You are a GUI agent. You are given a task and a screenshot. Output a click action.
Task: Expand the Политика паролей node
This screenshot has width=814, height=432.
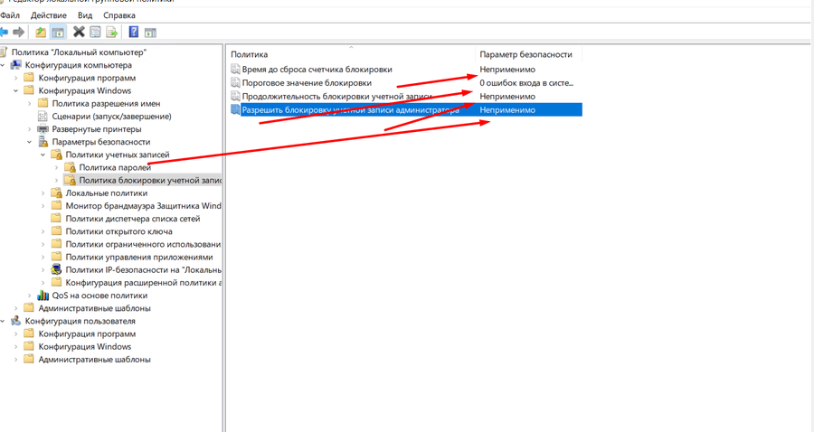[x=57, y=167]
